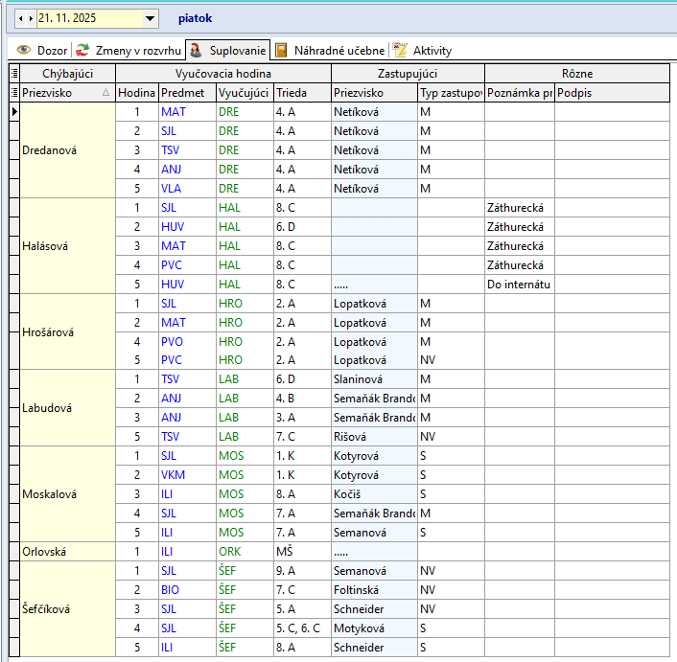This screenshot has height=662, width=677.
Task: Go to the next day arrow
Action: (30, 18)
